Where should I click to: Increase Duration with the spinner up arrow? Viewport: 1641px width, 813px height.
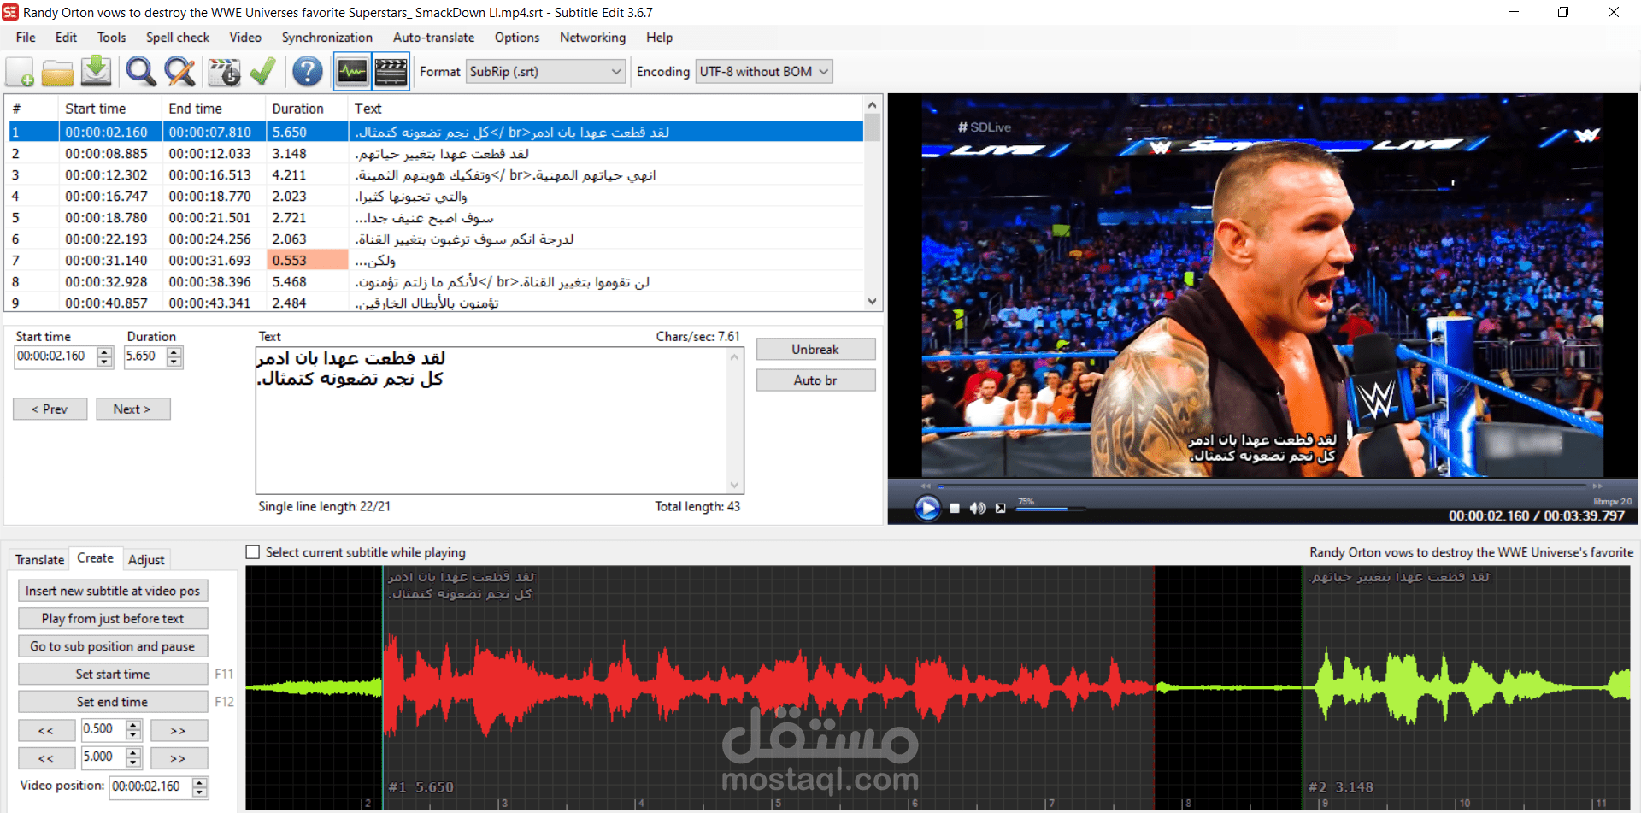174,351
